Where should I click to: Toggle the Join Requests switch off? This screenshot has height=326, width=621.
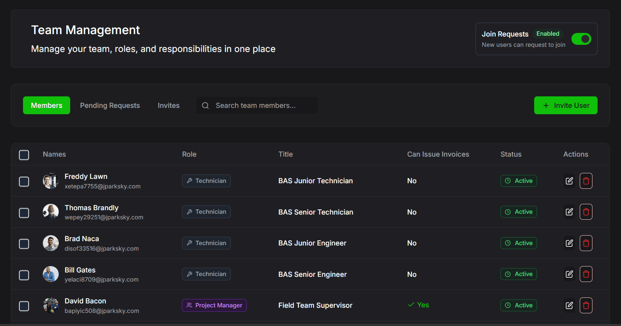point(581,39)
